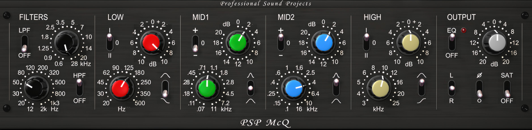Flip the HIGH band I/0/II switch

tap(367, 42)
